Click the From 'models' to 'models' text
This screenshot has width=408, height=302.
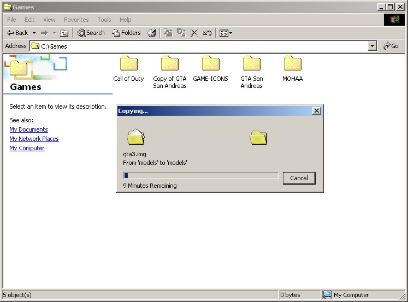[x=155, y=163]
